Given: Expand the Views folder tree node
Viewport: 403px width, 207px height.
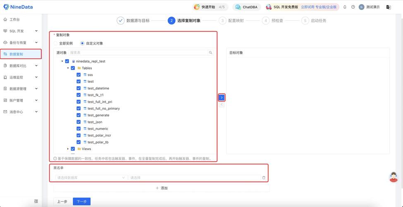Looking at the screenshot, I should click(x=68, y=149).
